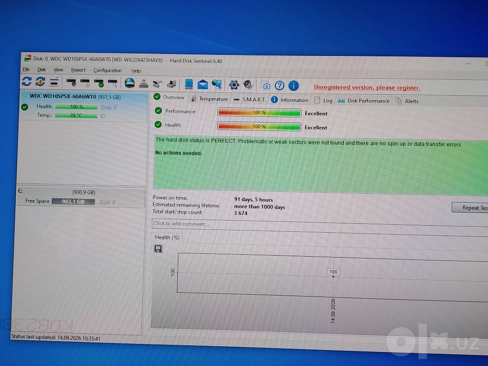Image resolution: width=488 pixels, height=366 pixels.
Task: Open the File menu
Action: tap(26, 70)
